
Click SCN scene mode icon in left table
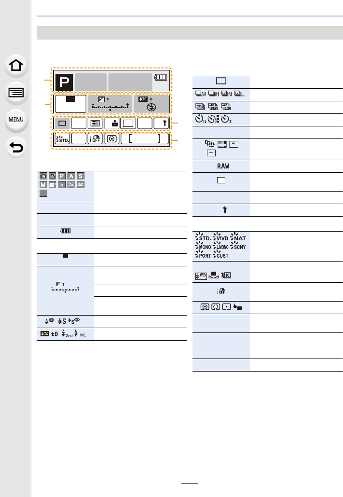click(x=81, y=184)
